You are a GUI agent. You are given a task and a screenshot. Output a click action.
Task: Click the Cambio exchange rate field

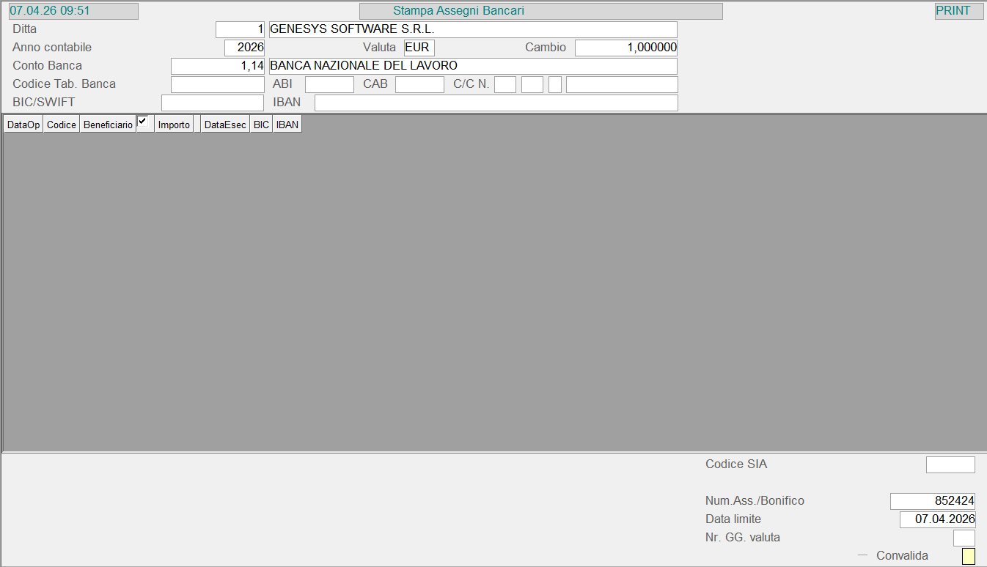[625, 48]
